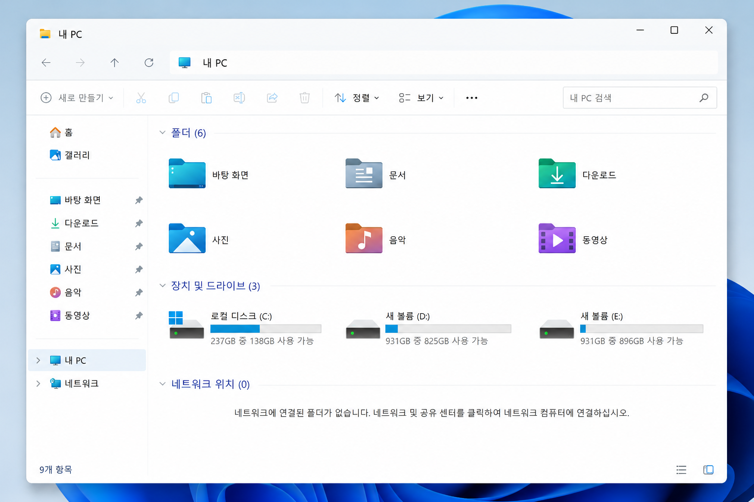754x502 pixels.
Task: Unpin 음악 using its pin icon
Action: pos(139,292)
